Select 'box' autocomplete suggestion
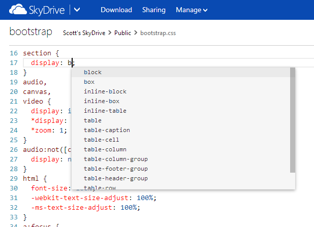314x227 pixels. point(181,82)
